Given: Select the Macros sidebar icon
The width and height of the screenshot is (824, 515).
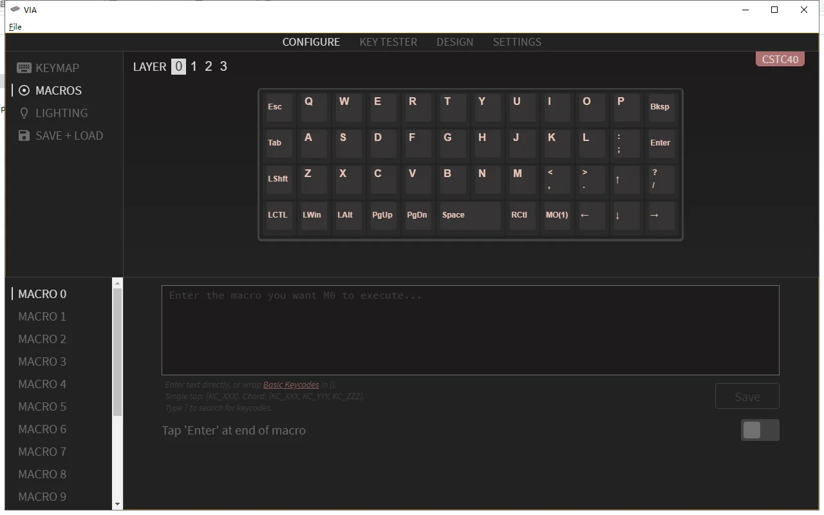Looking at the screenshot, I should (24, 91).
